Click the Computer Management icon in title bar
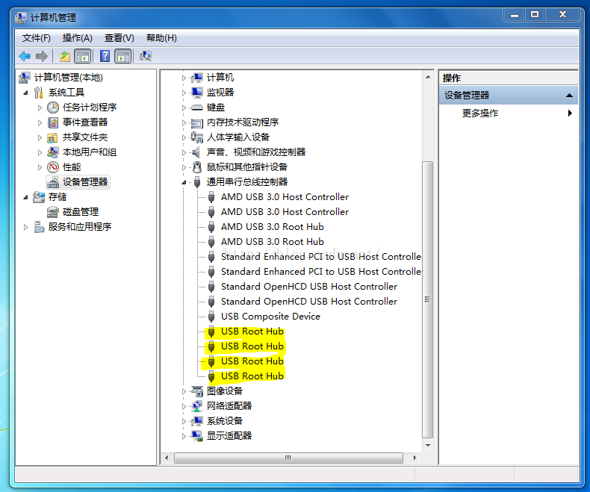Viewport: 590px width, 492px height. [x=21, y=18]
